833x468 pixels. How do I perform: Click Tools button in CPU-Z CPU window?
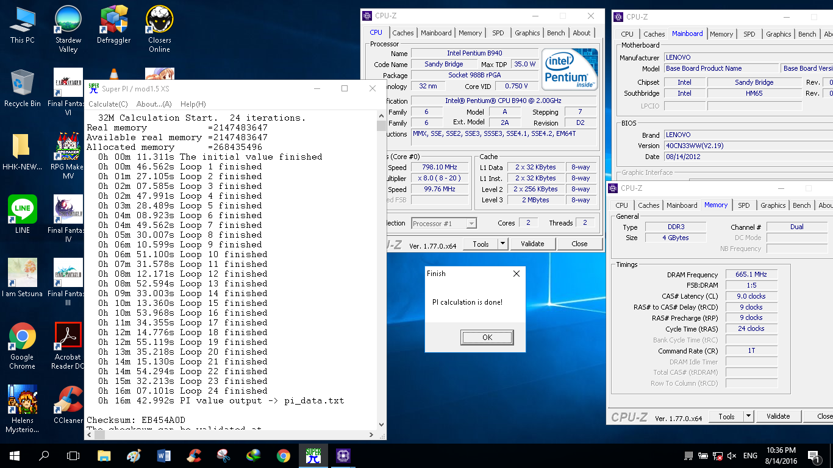(481, 244)
